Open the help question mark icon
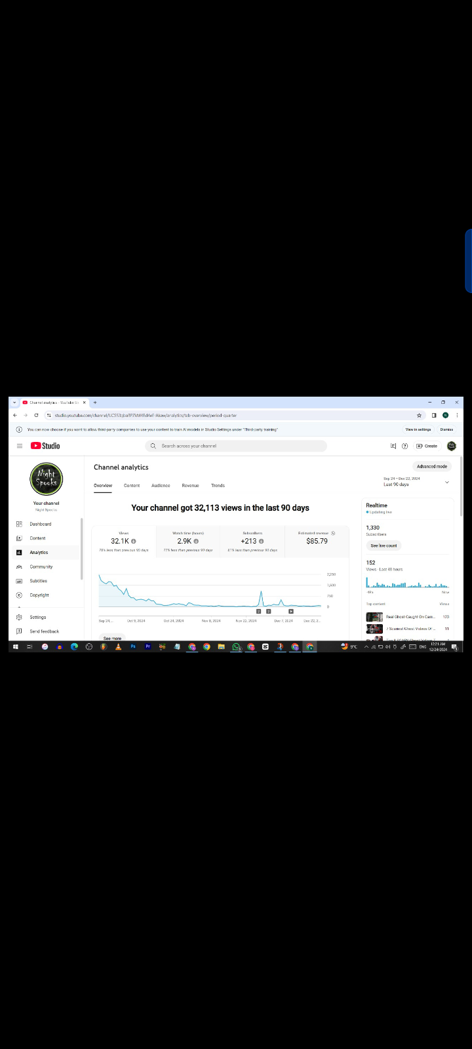Screen dimensions: 472x1049 click(x=404, y=446)
